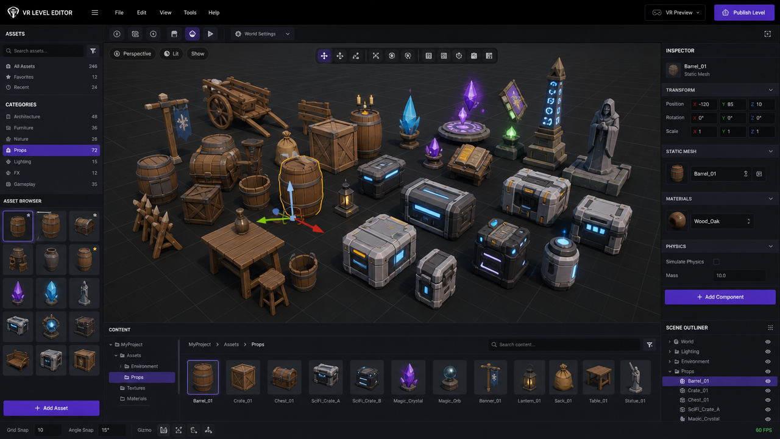
Task: Open the Help menu
Action: (214, 12)
